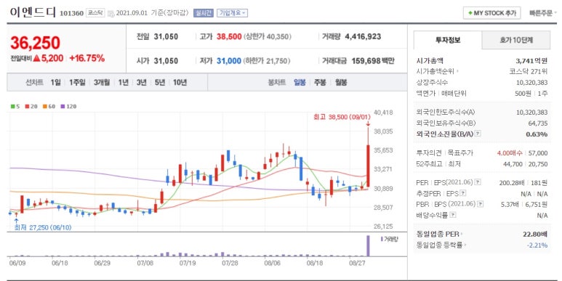The width and height of the screenshot is (562, 281).
Task: Click 거래대금 value 159,698 백만
Action: point(373,61)
